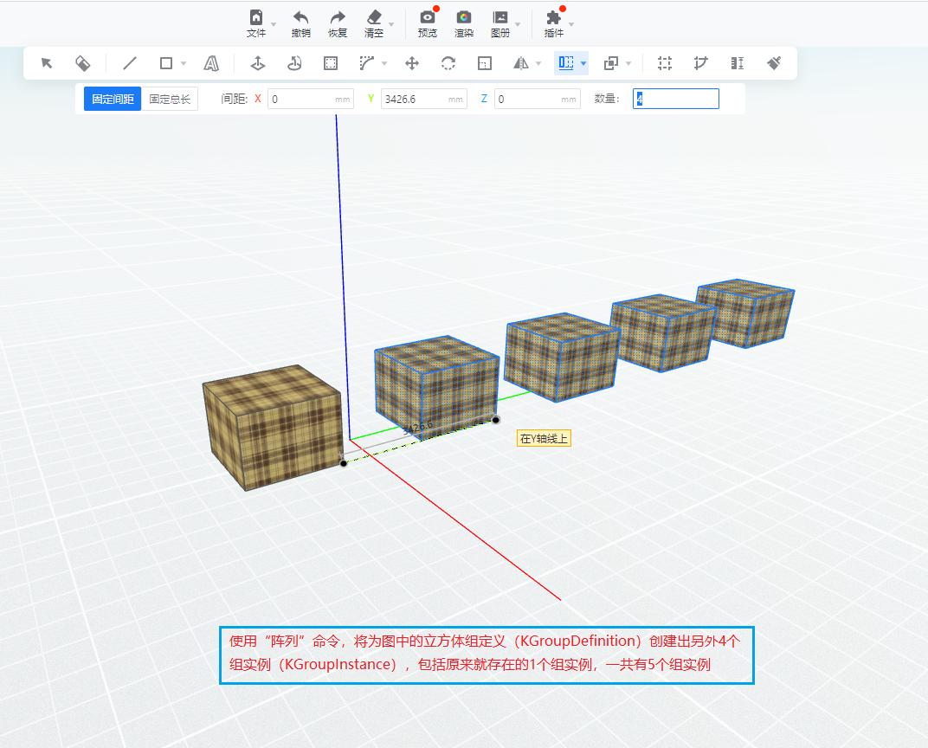Expand the boolean tool dropdown arrow

(628, 63)
